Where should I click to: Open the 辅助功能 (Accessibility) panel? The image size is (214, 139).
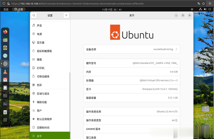pyautogui.click(x=50, y=102)
